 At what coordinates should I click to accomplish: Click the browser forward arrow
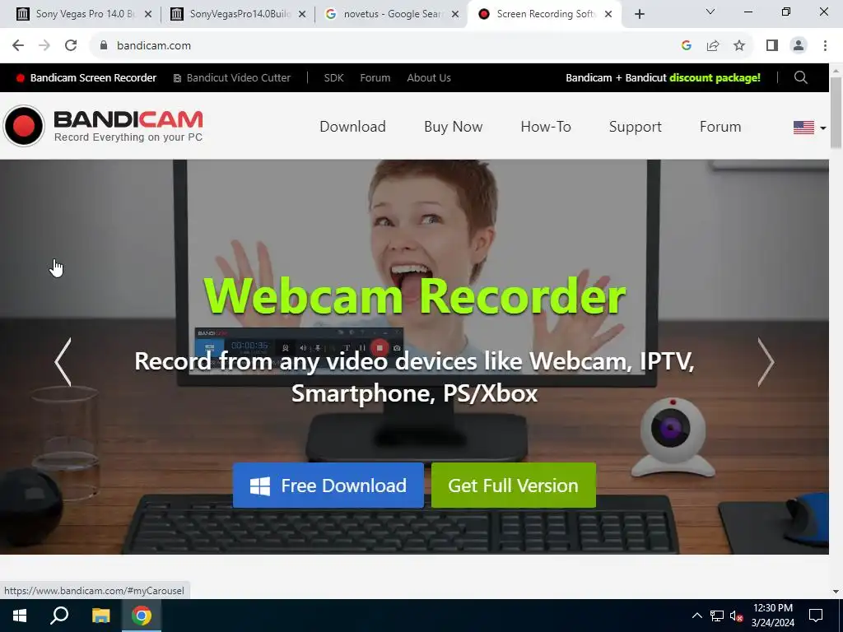click(44, 46)
